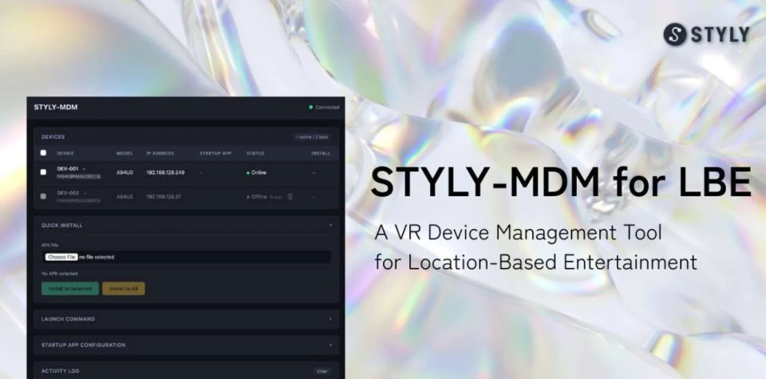
Task: Click the Install column header
Action: (321, 153)
